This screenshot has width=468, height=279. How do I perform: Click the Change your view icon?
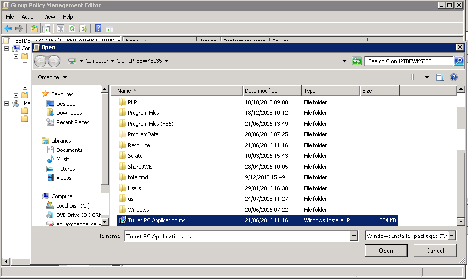pos(415,77)
